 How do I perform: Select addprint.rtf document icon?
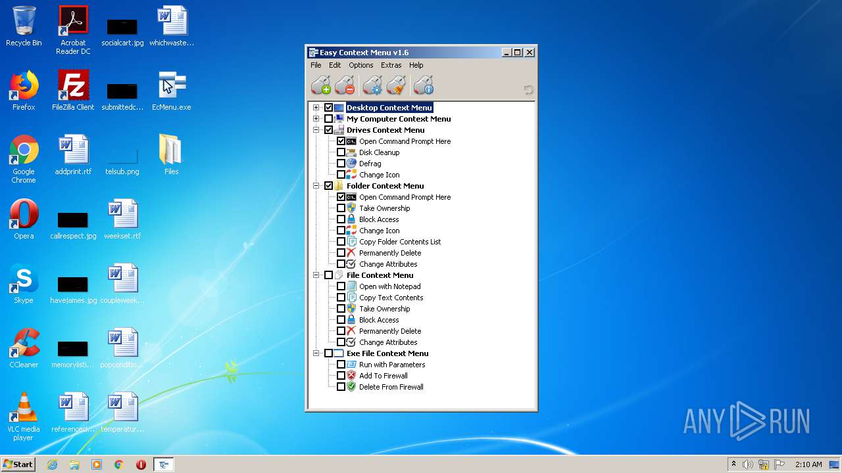pos(73,156)
